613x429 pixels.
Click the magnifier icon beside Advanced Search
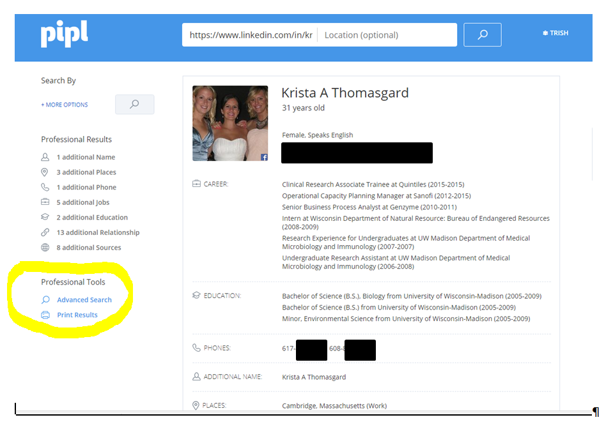point(45,299)
